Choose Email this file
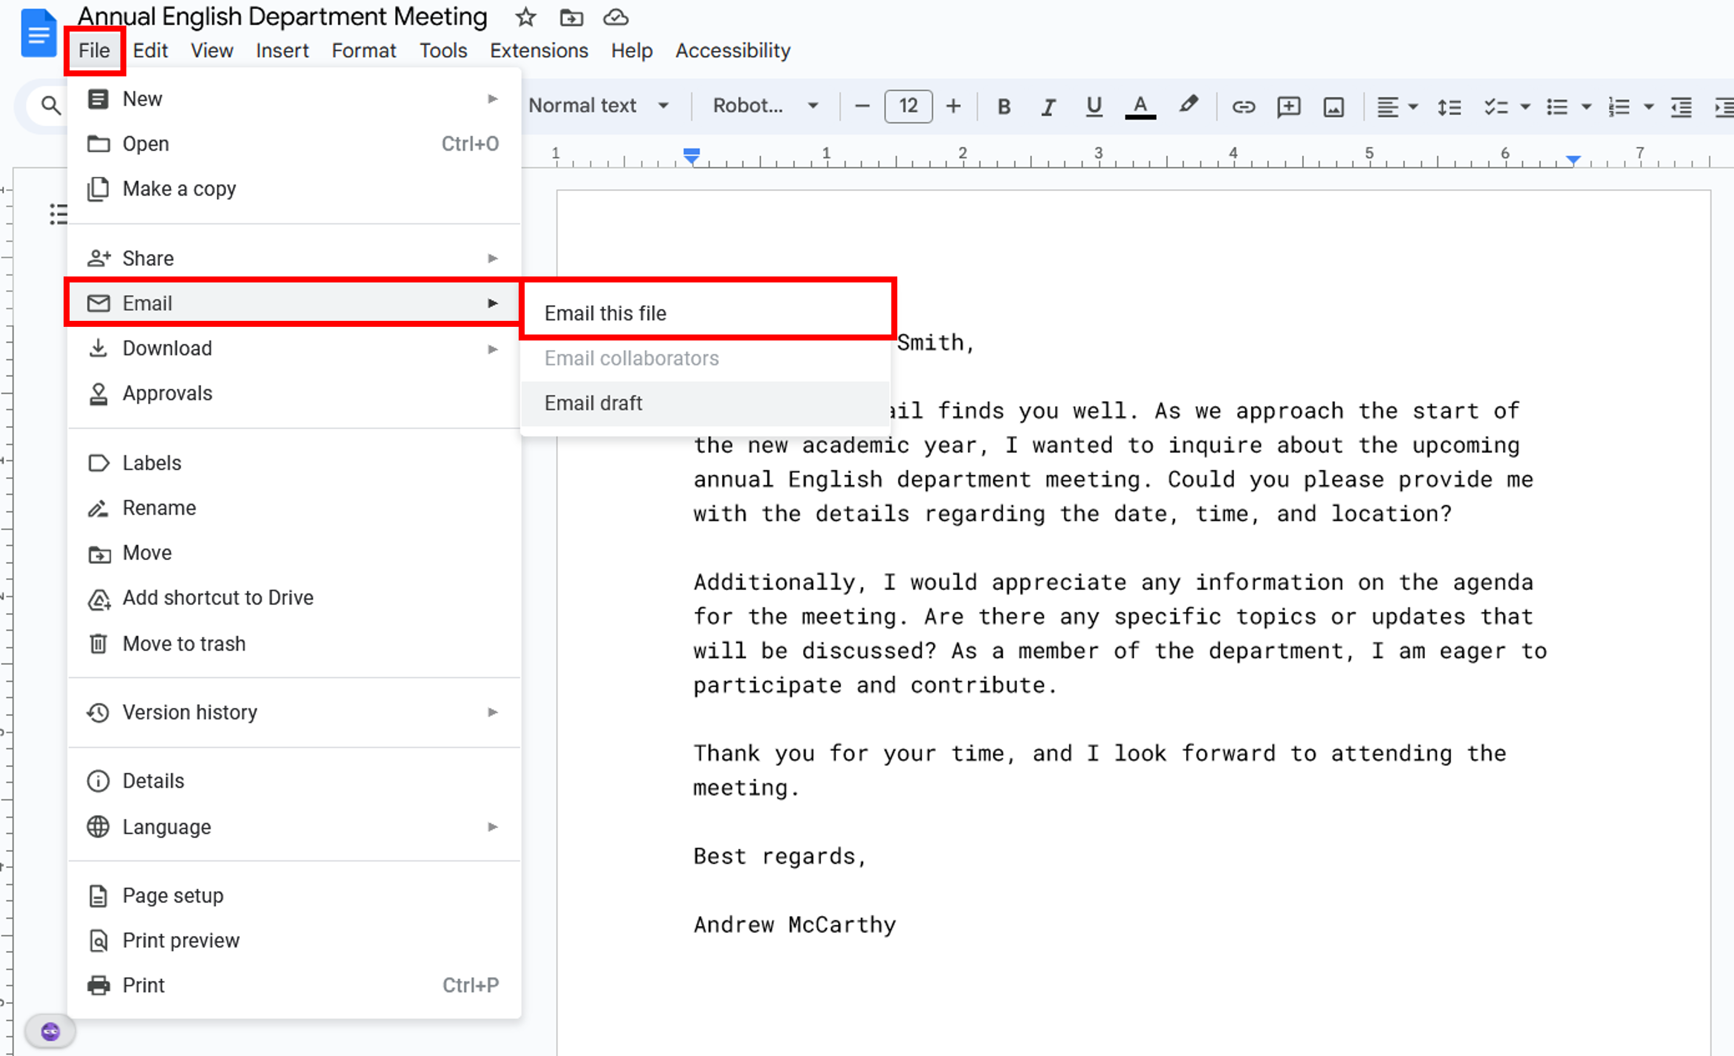 pyautogui.click(x=706, y=313)
